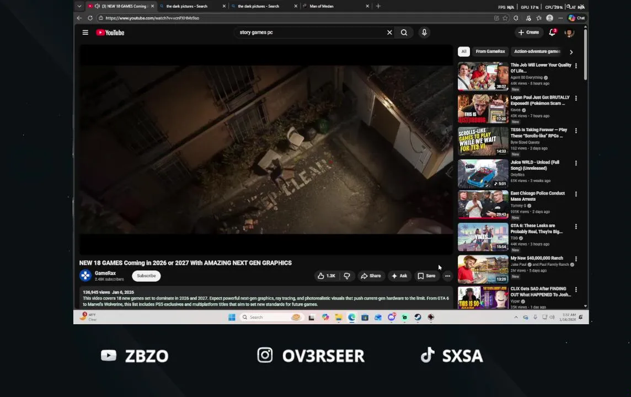Select the 'Action-adventure games' chip

[x=537, y=51]
